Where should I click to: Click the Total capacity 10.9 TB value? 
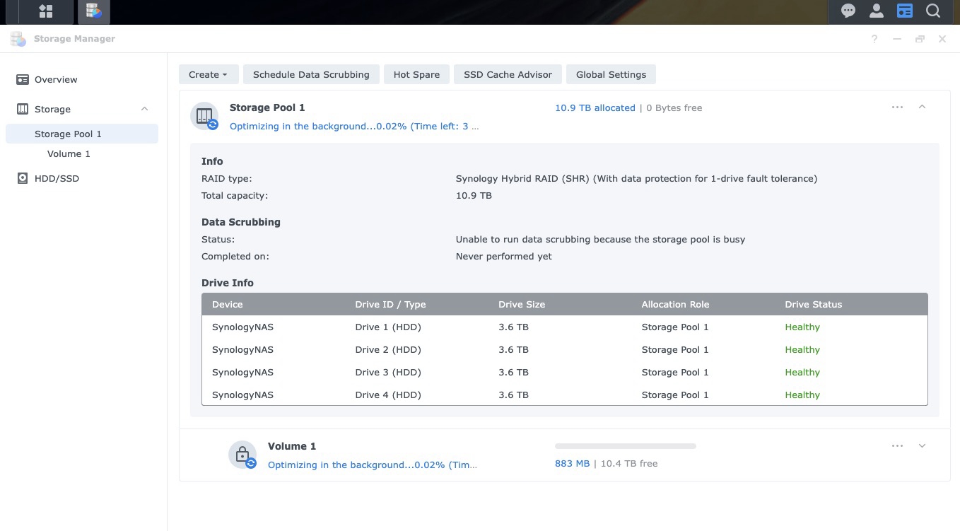tap(474, 196)
